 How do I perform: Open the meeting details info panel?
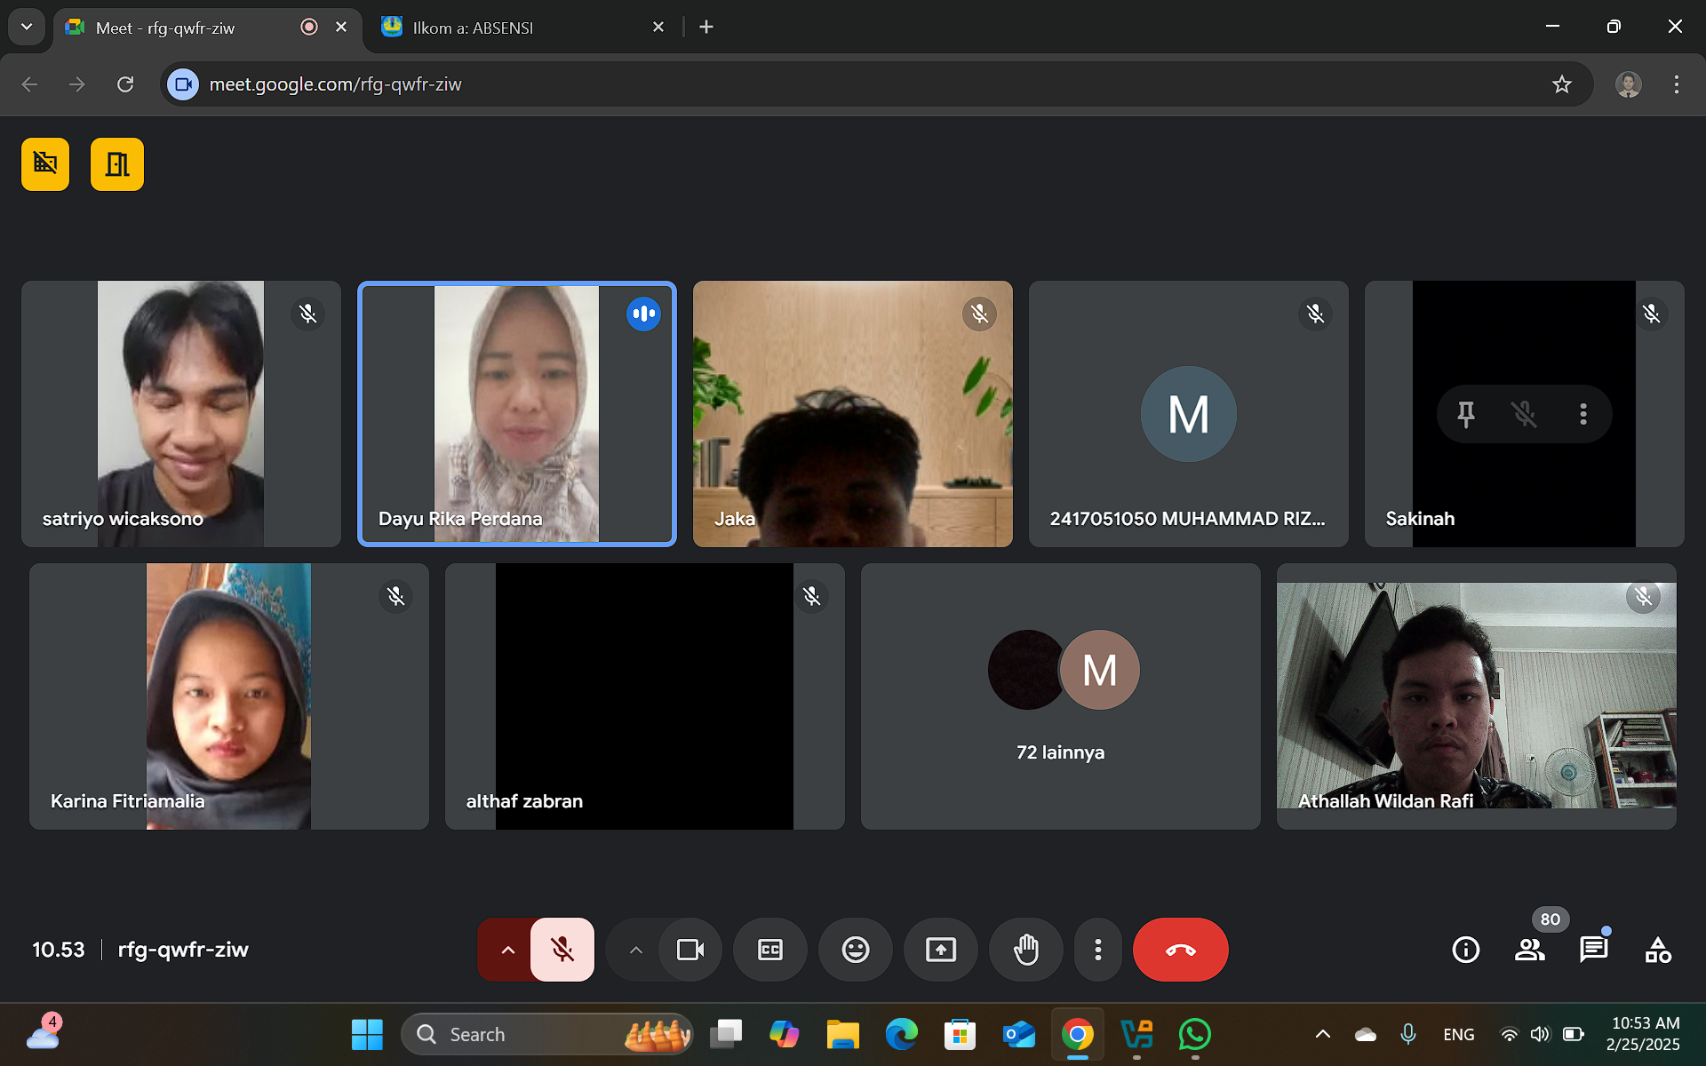point(1465,950)
